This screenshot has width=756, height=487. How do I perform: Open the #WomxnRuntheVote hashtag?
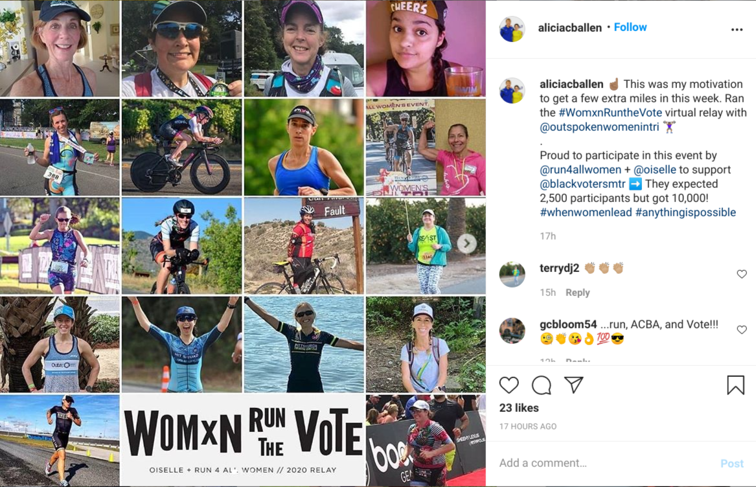pos(610,112)
